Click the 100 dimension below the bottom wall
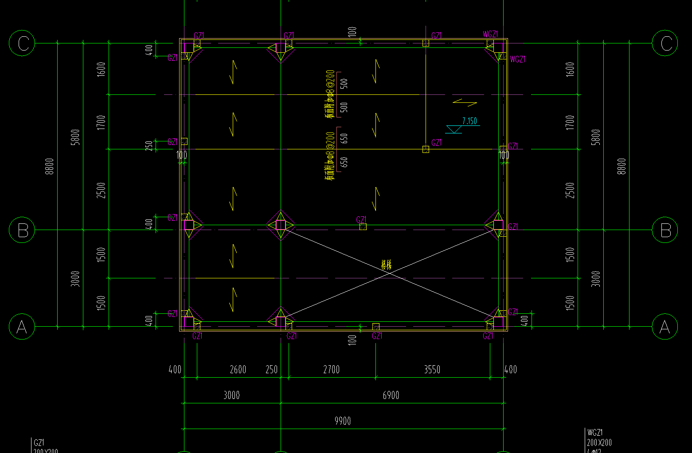The width and height of the screenshot is (692, 453). pyautogui.click(x=352, y=340)
